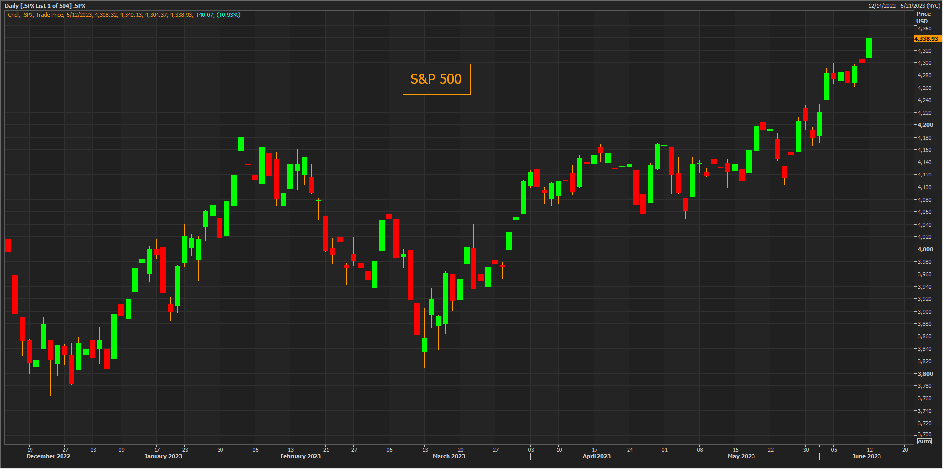The width and height of the screenshot is (943, 469).
Task: Click the orange 4,338.93 last price tag
Action: (926, 39)
